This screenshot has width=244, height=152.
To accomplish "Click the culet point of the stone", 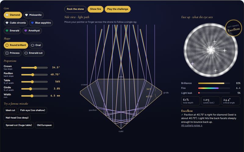I will (x=121, y=129).
